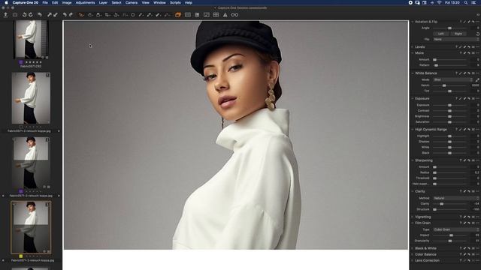This screenshot has width=481, height=270.
Task: Click the Import images toolbar icon
Action: point(5,15)
